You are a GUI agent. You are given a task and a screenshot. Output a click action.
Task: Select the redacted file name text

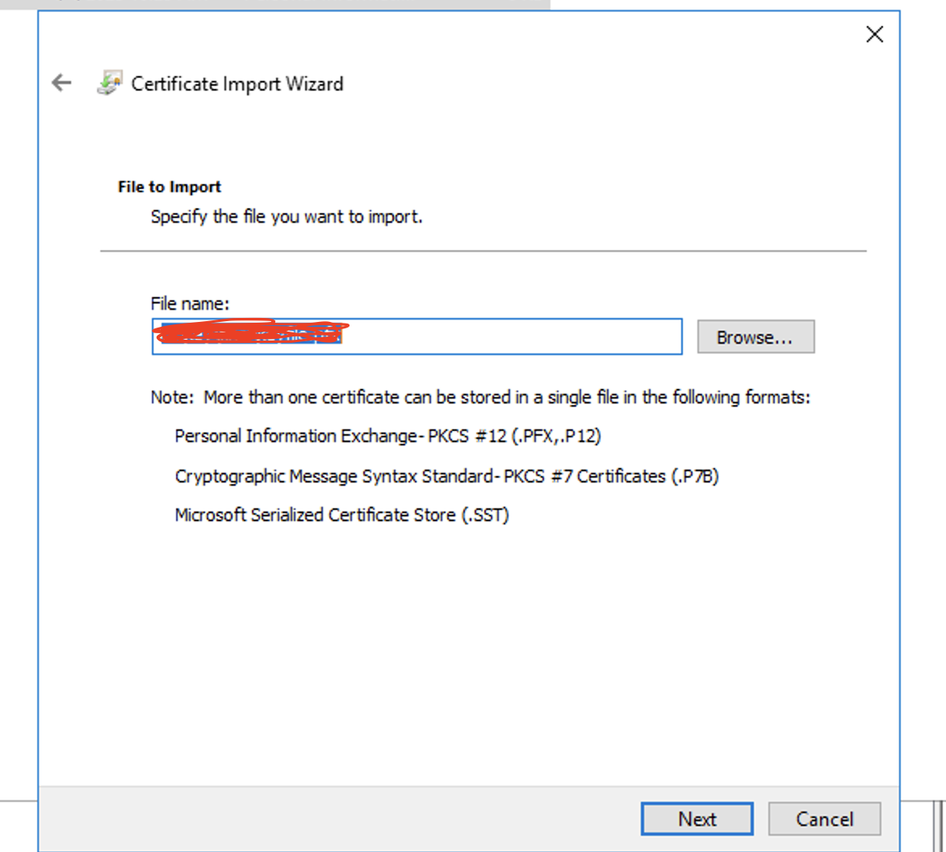pos(246,332)
